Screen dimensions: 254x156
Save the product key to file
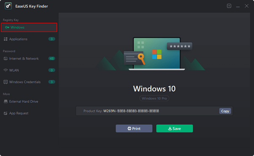point(174,129)
